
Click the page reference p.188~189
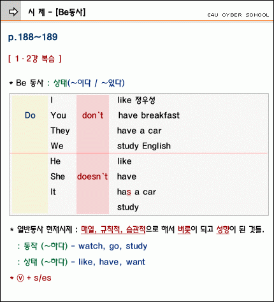(x=33, y=37)
